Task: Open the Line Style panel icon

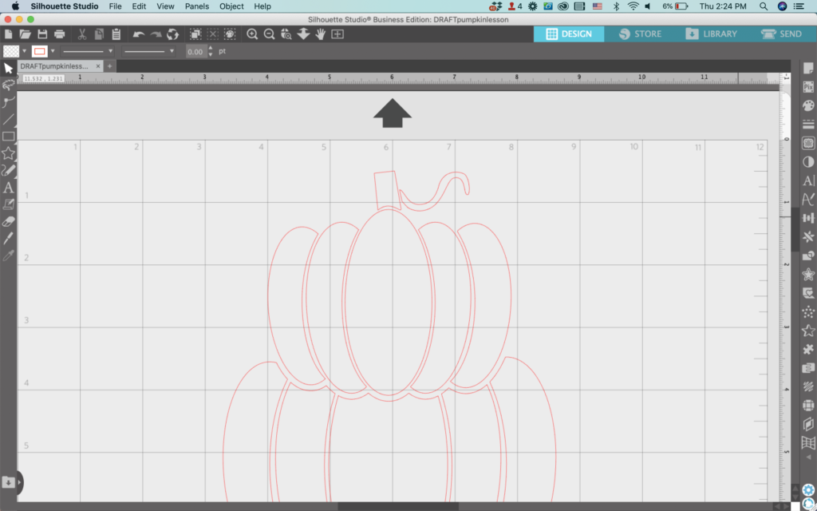Action: (x=808, y=125)
